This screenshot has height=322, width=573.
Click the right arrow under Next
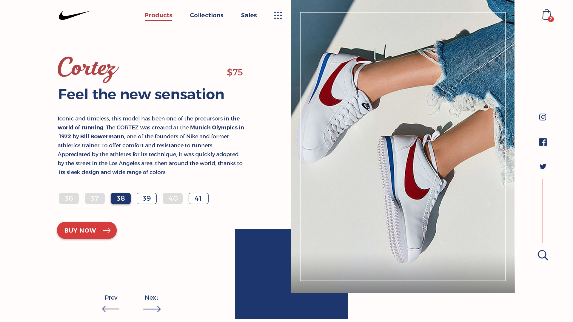coord(152,309)
